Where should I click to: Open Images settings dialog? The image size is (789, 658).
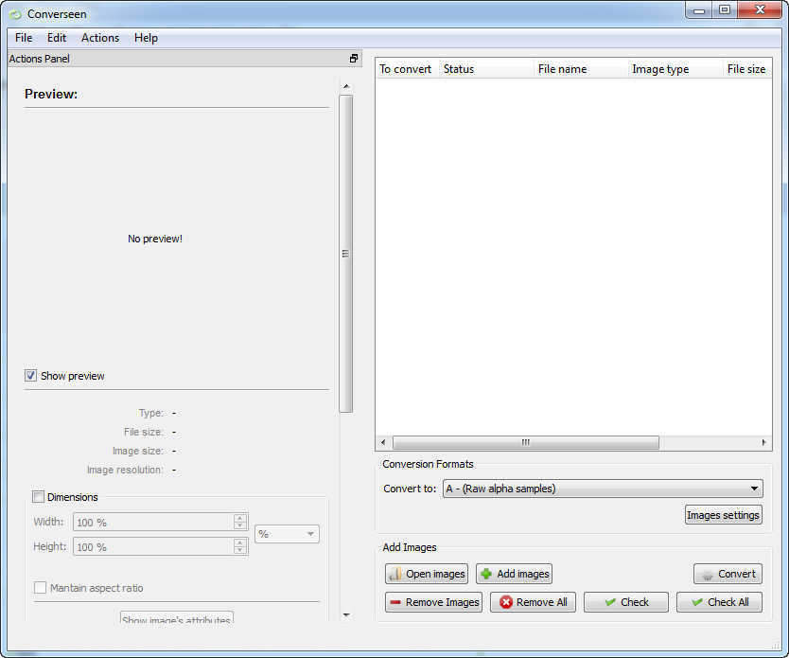pyautogui.click(x=723, y=514)
